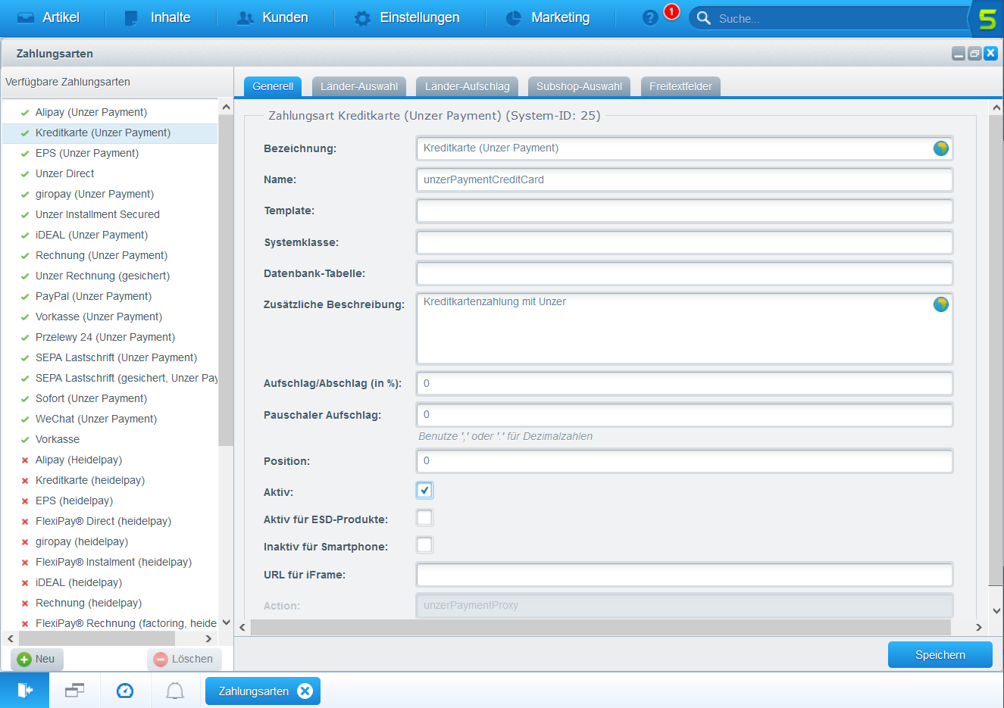Click the Marketing pie chart icon
Image resolution: width=1004 pixels, height=708 pixels.
point(514,18)
